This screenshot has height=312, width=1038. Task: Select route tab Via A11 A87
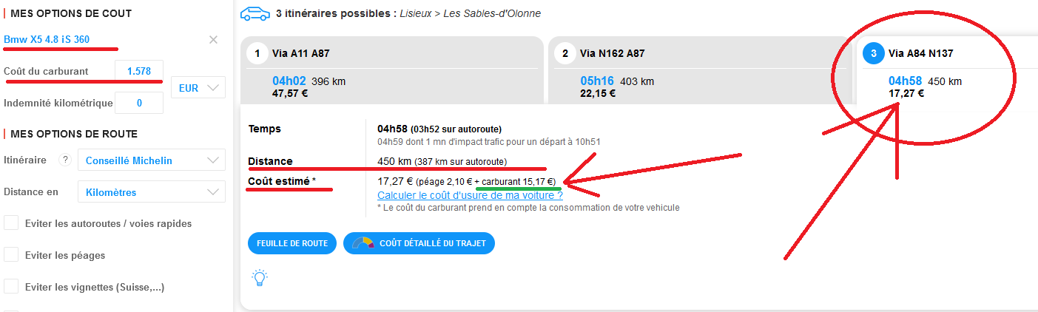(394, 70)
